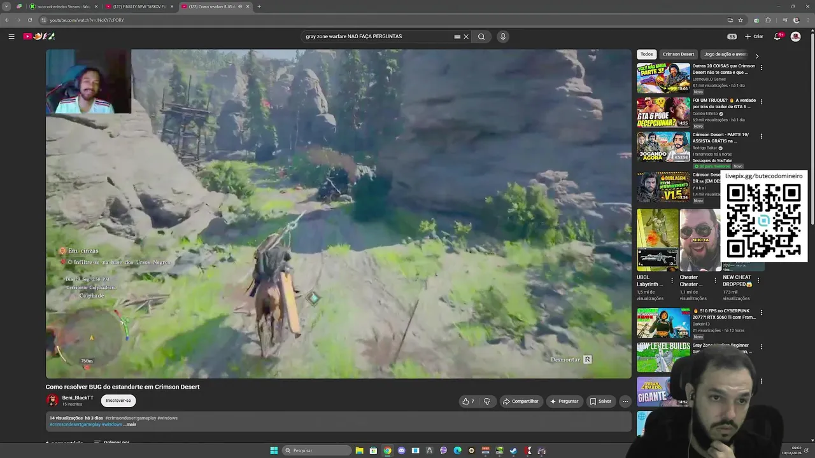Click the #crimsondesertgameplay hashtag link

(x=75, y=424)
